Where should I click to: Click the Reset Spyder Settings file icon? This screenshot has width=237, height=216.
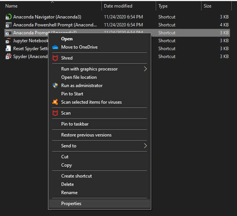coord(8,49)
